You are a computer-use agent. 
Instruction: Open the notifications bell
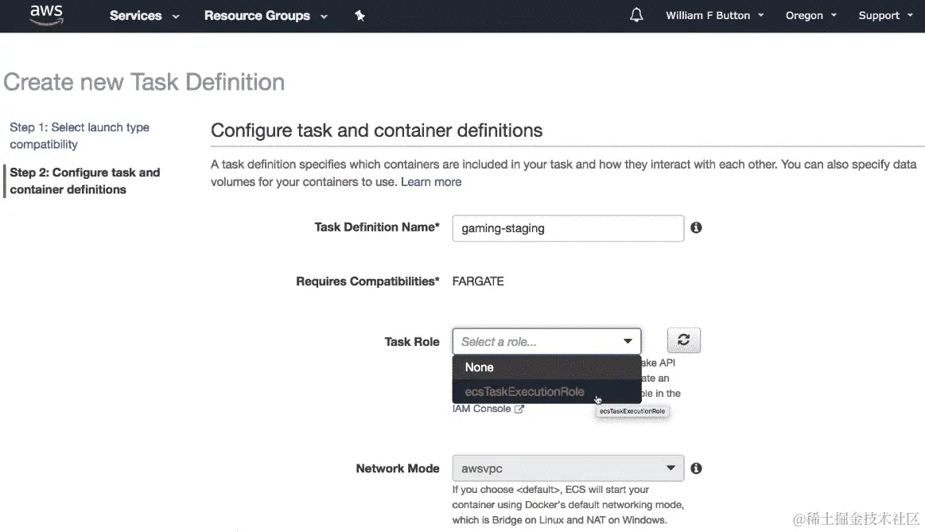point(636,16)
